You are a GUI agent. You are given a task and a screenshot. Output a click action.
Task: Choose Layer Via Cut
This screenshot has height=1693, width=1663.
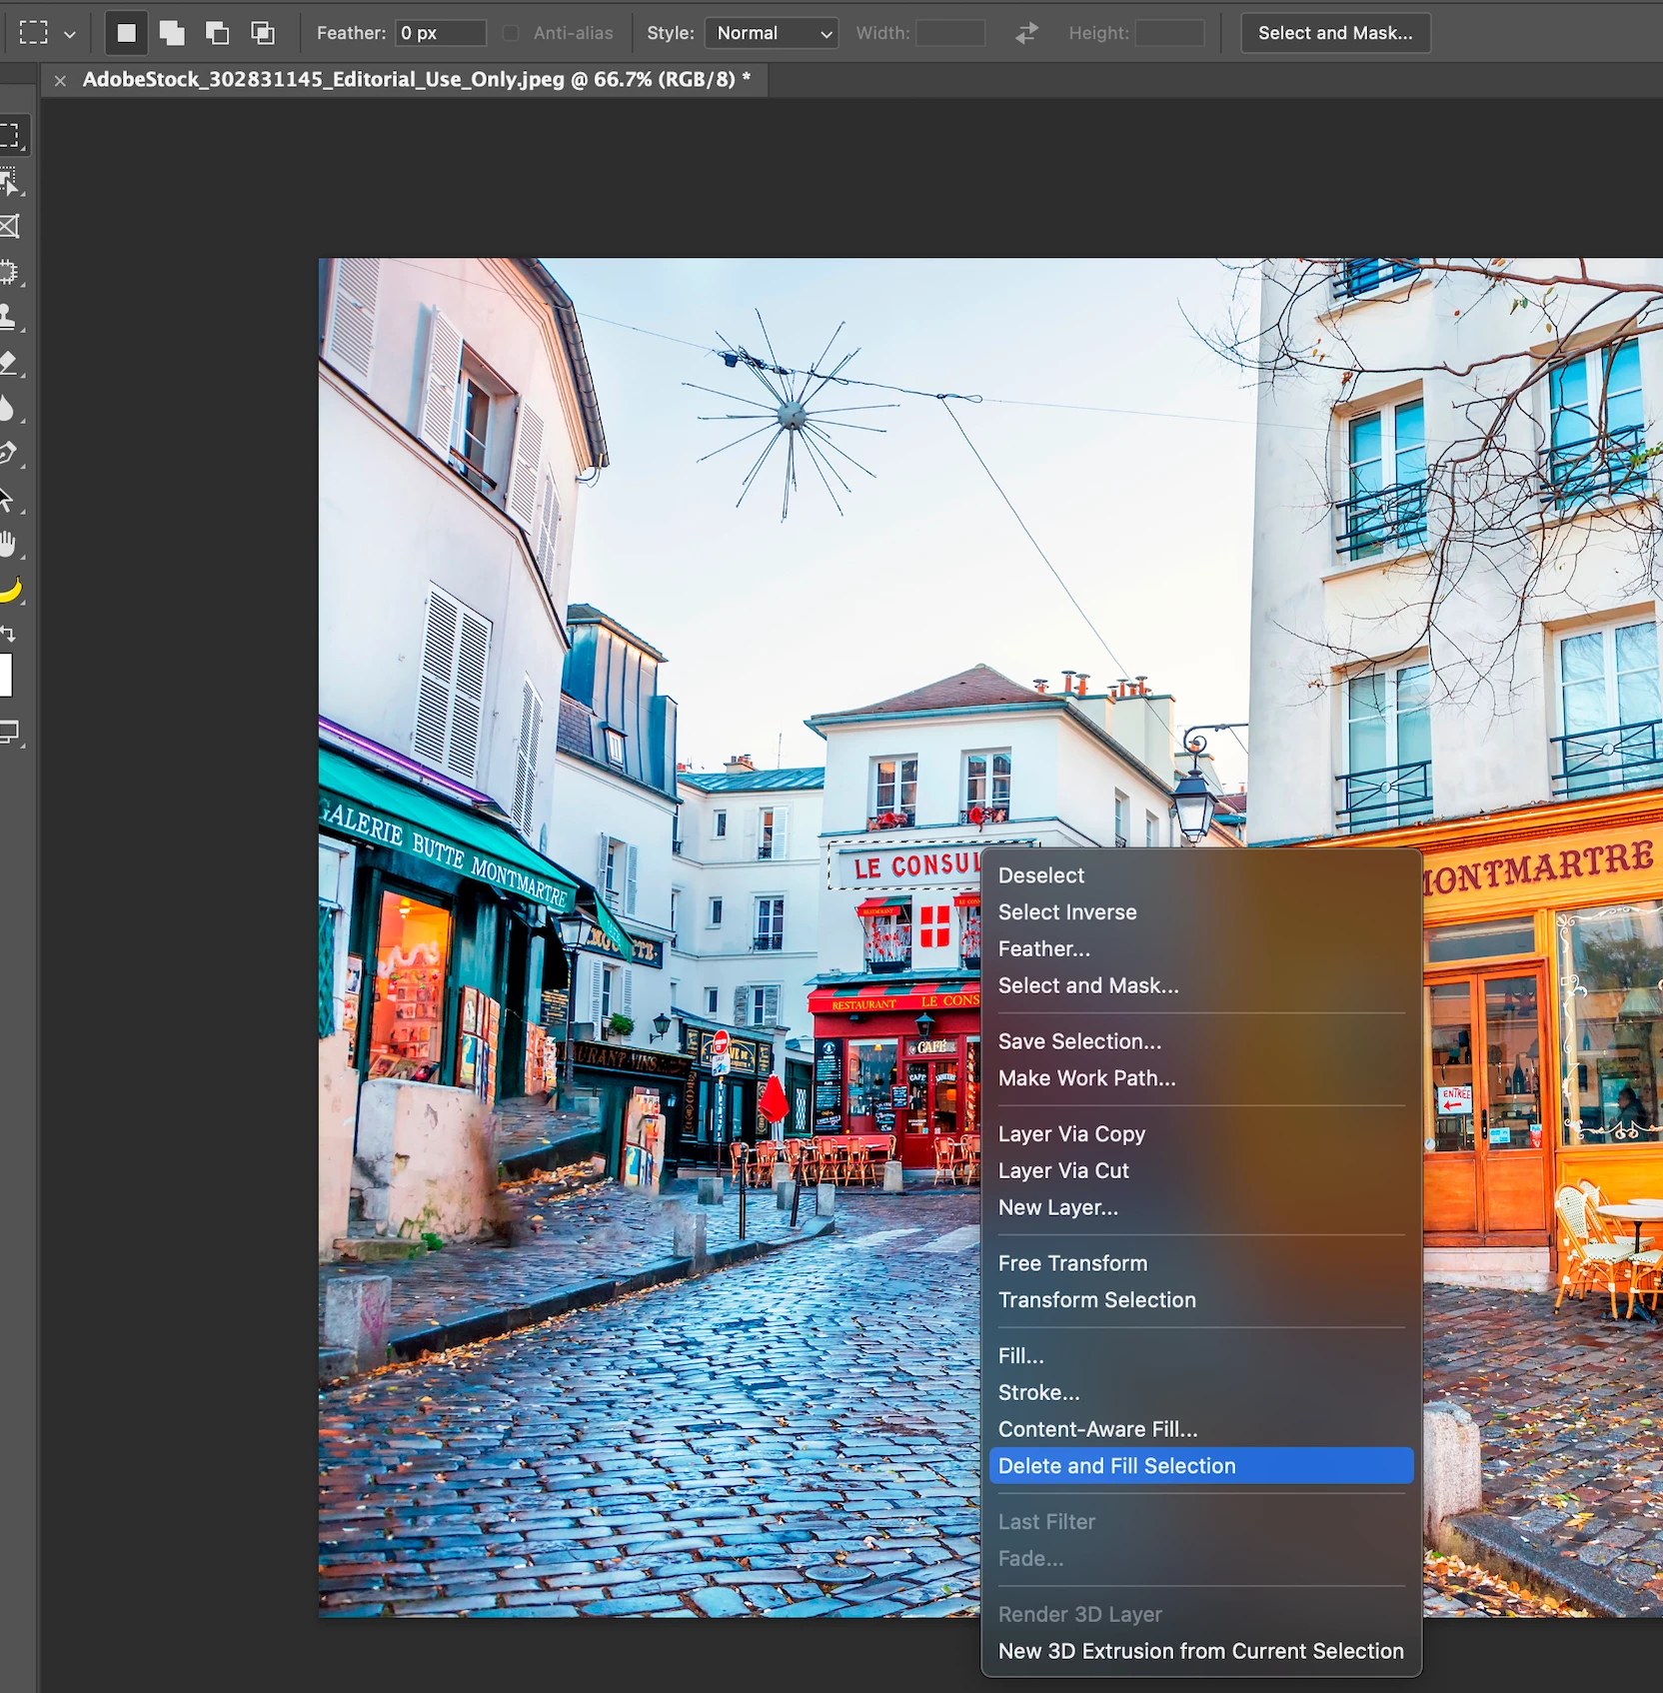[1201, 1170]
